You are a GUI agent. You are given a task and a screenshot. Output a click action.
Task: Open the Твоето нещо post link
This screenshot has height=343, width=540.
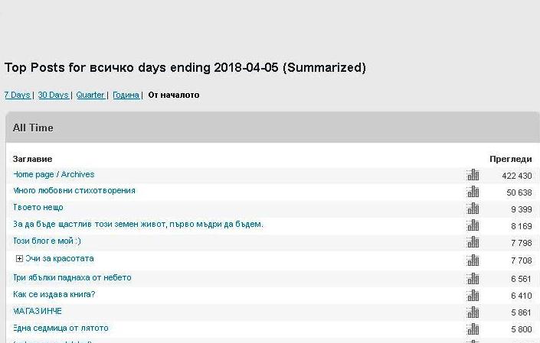[x=38, y=208]
